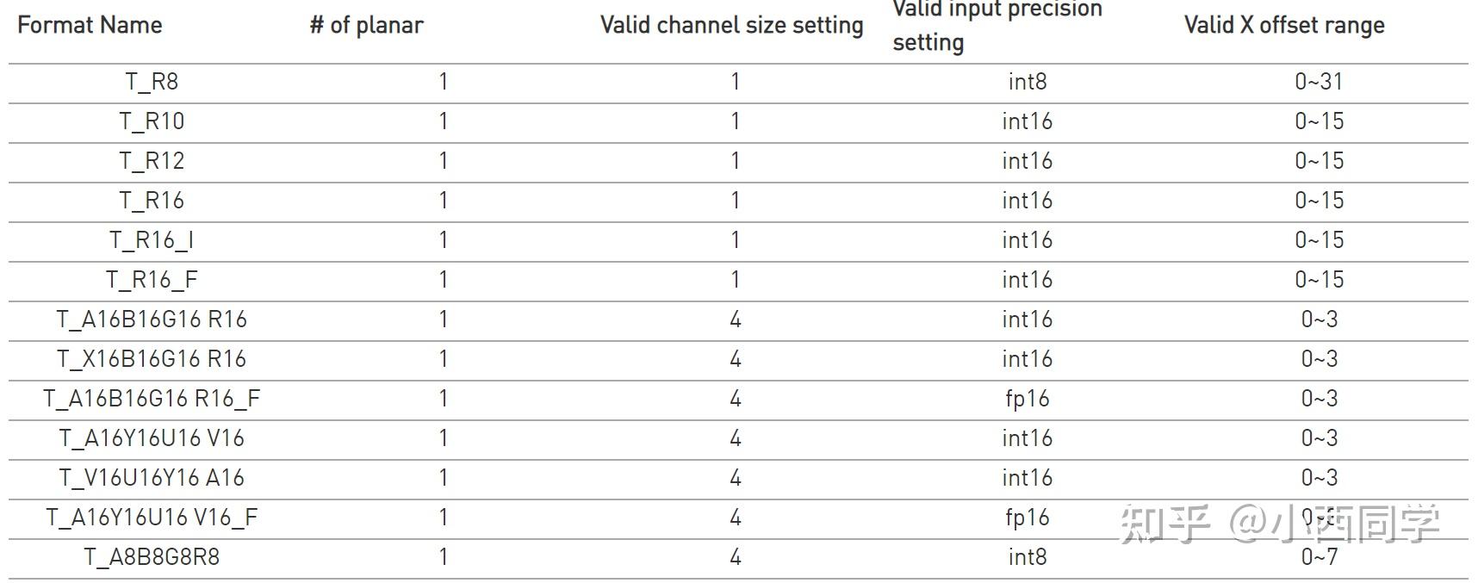Select the T_A16B16G16 R16_F format cell
The width and height of the screenshot is (1478, 583).
tap(152, 399)
